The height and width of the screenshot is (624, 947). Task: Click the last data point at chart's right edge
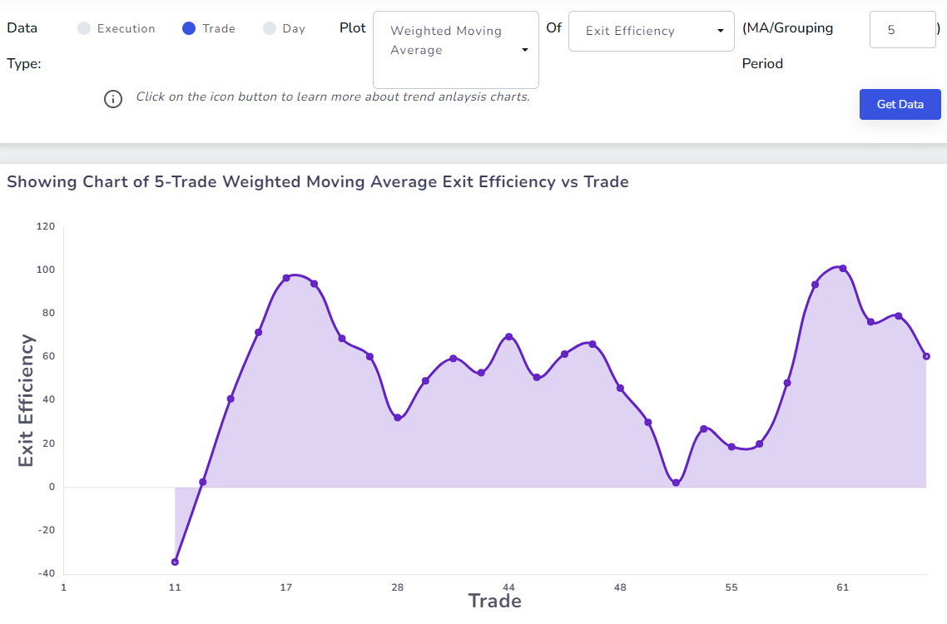click(926, 356)
